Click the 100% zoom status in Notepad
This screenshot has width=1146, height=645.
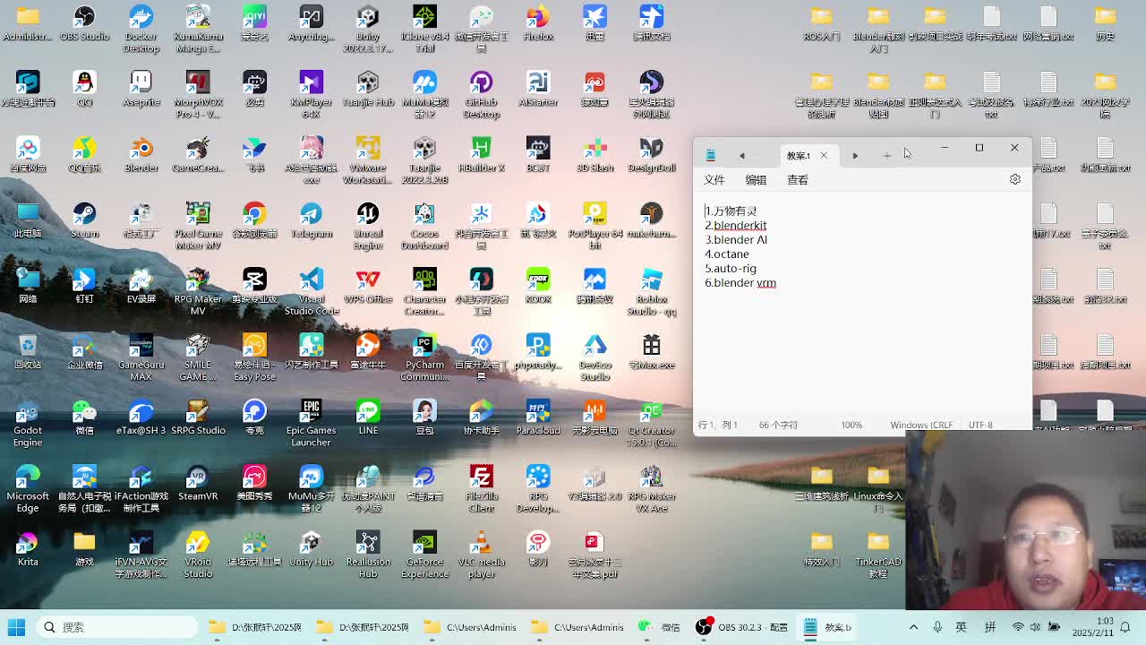[851, 425]
